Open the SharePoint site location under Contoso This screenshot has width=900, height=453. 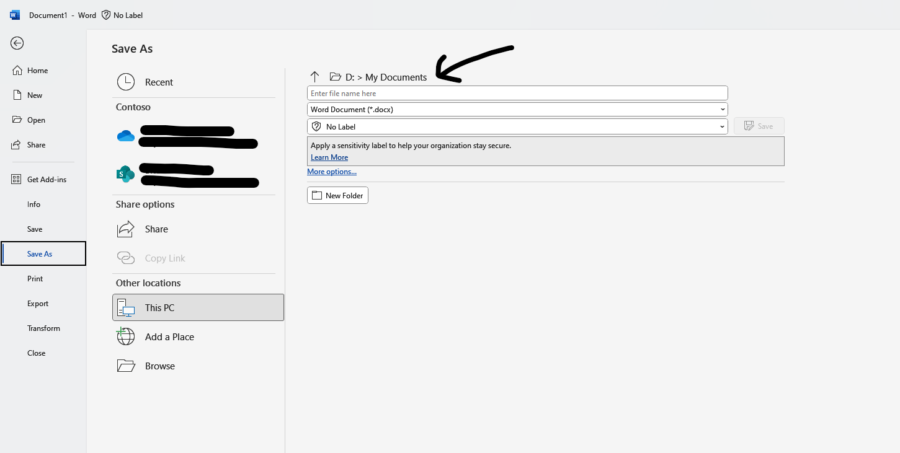[x=125, y=174]
